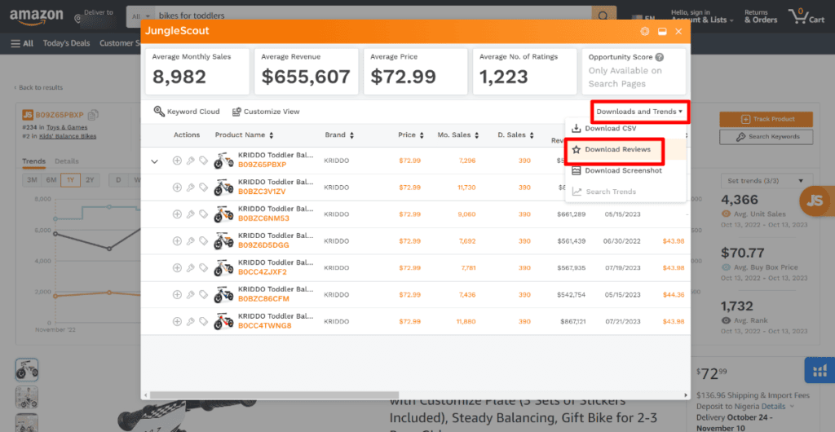Click plus icon for B0CC4TWNG8 row
835x432 pixels.
177,321
